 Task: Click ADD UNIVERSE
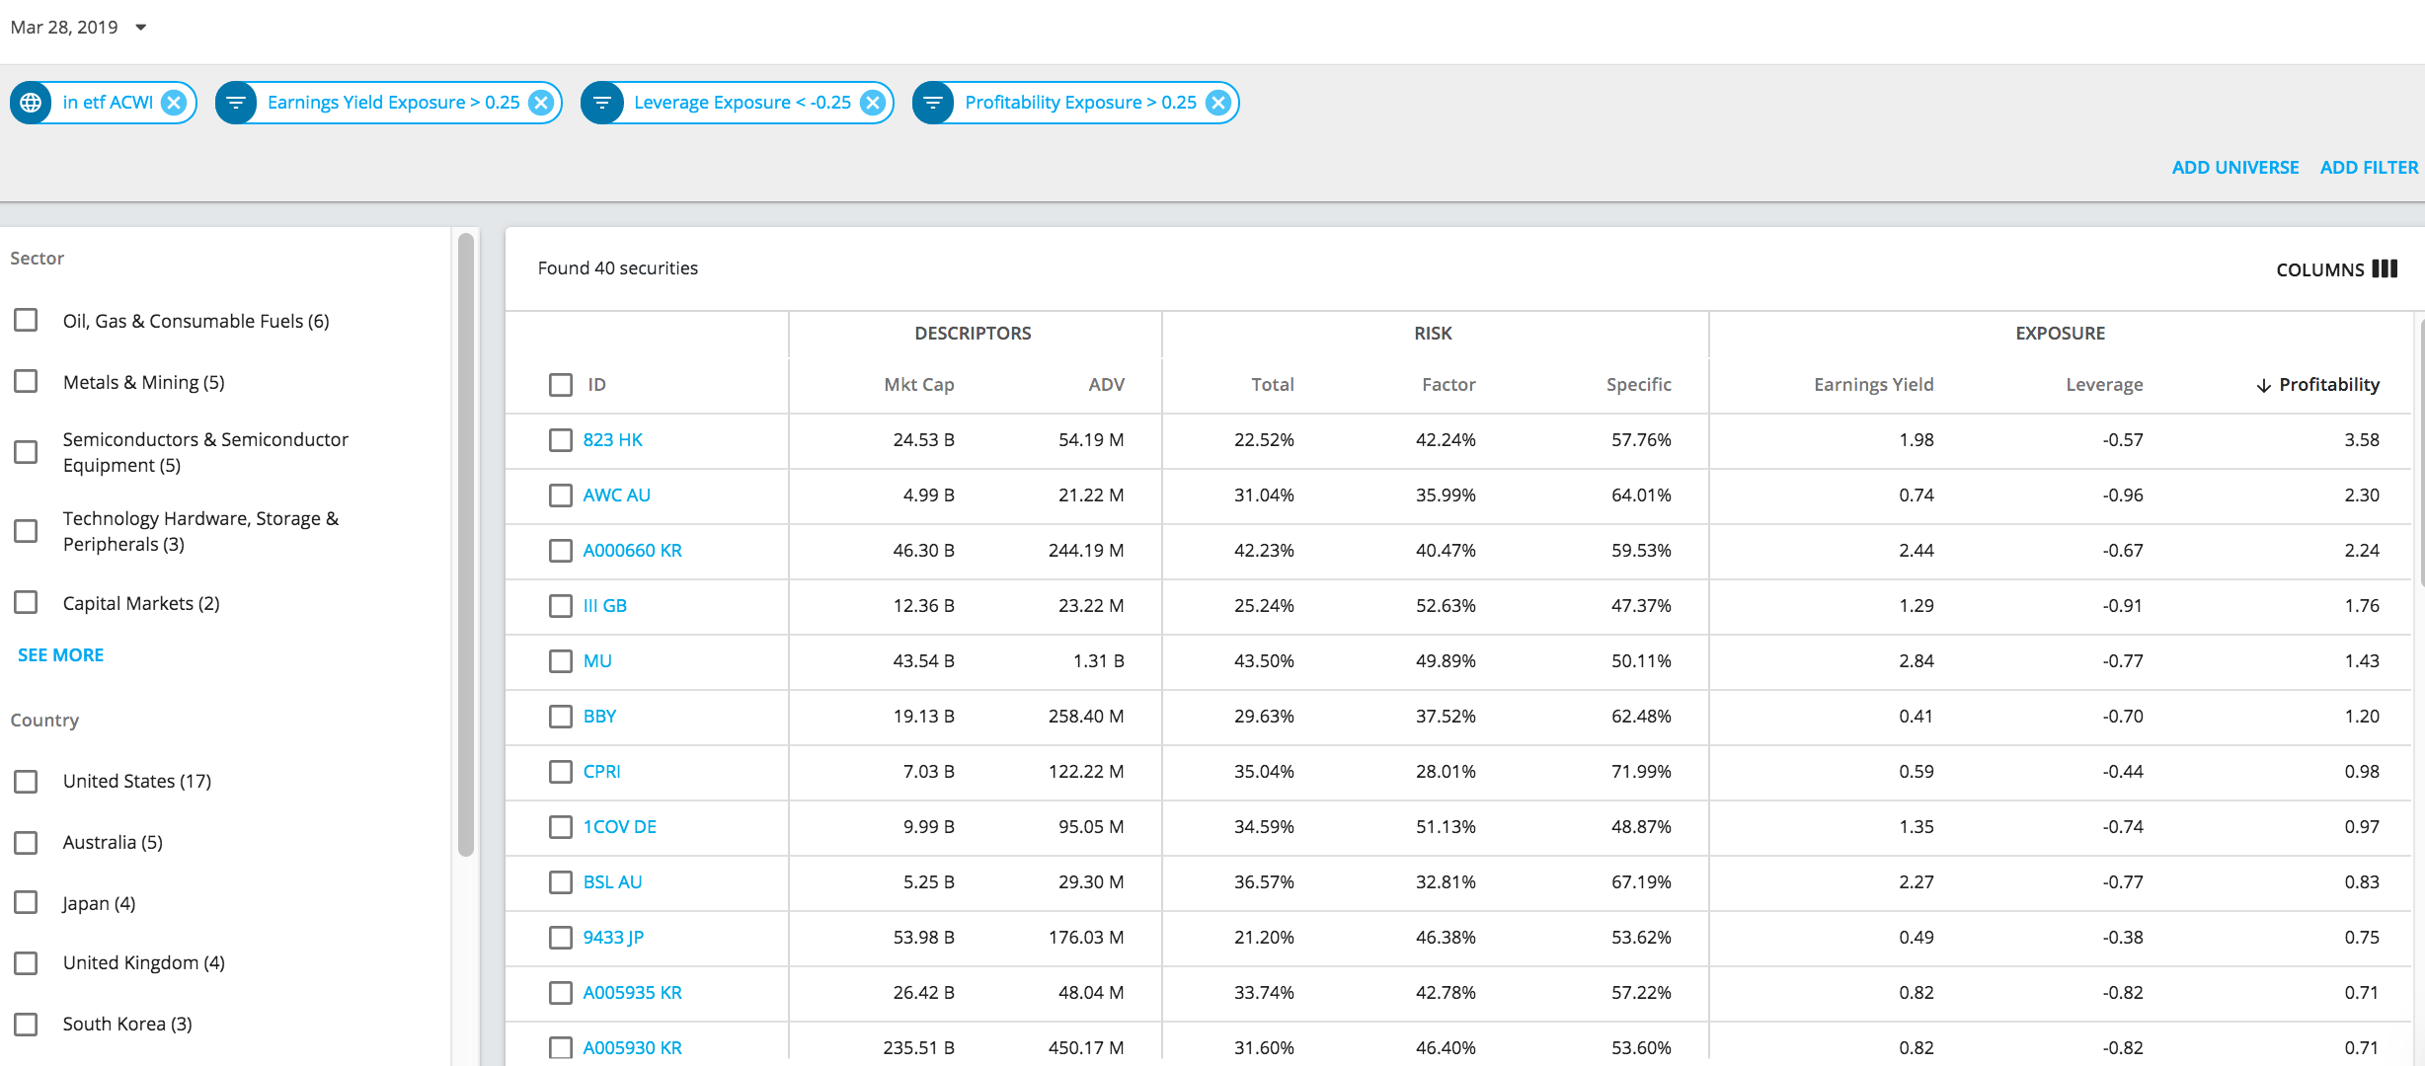point(2235,168)
